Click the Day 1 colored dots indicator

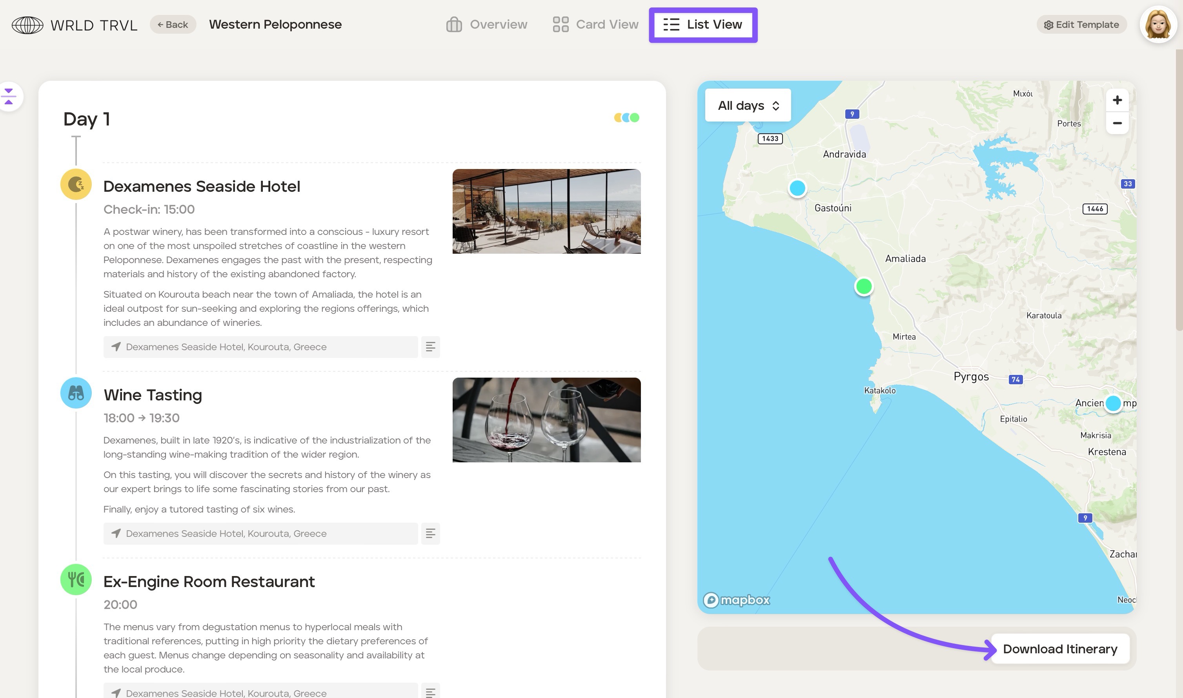pyautogui.click(x=626, y=118)
